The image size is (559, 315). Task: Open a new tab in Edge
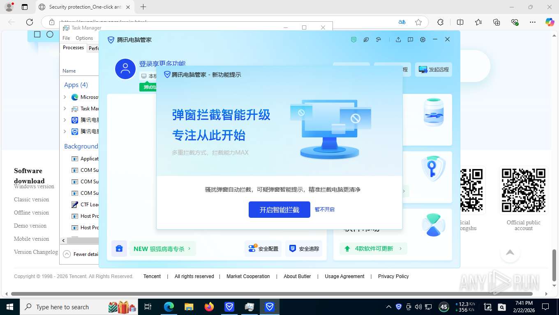(x=143, y=7)
